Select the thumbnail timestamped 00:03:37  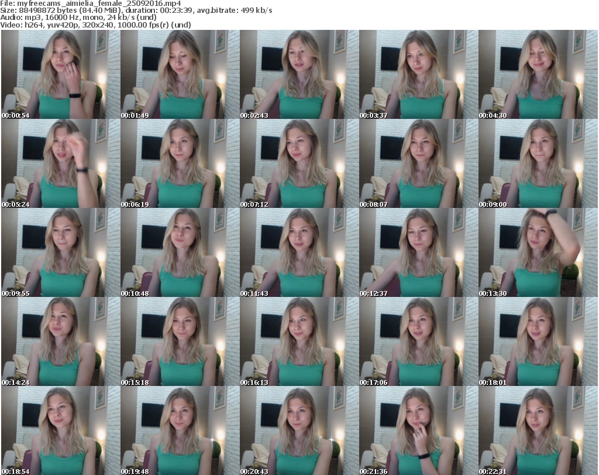pyautogui.click(x=419, y=74)
